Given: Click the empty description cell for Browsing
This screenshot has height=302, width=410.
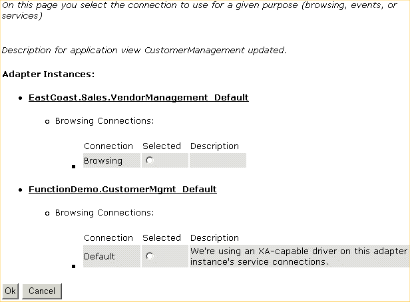Looking at the screenshot, I should (217, 160).
